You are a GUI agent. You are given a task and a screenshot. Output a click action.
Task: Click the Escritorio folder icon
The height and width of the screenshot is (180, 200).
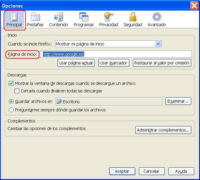point(59,102)
